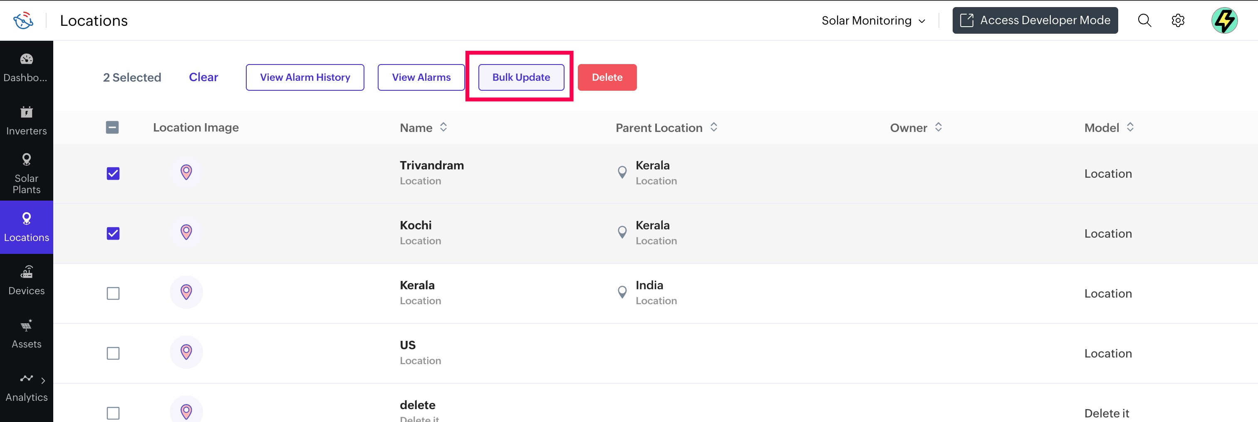Open Devices in the sidebar

26,281
